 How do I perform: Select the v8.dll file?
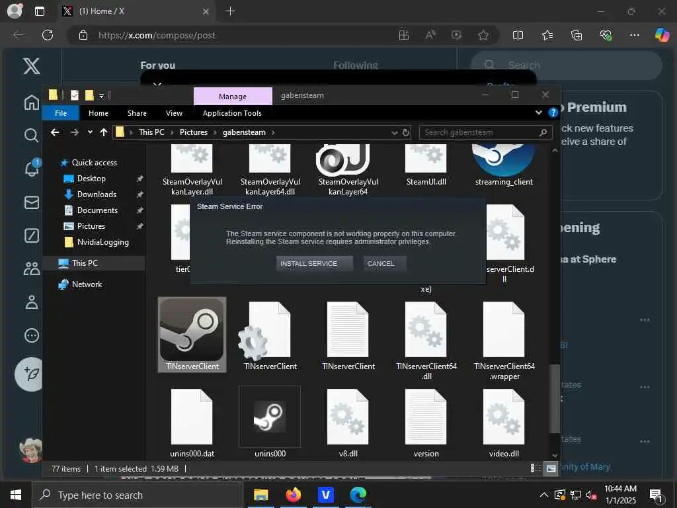click(x=348, y=423)
